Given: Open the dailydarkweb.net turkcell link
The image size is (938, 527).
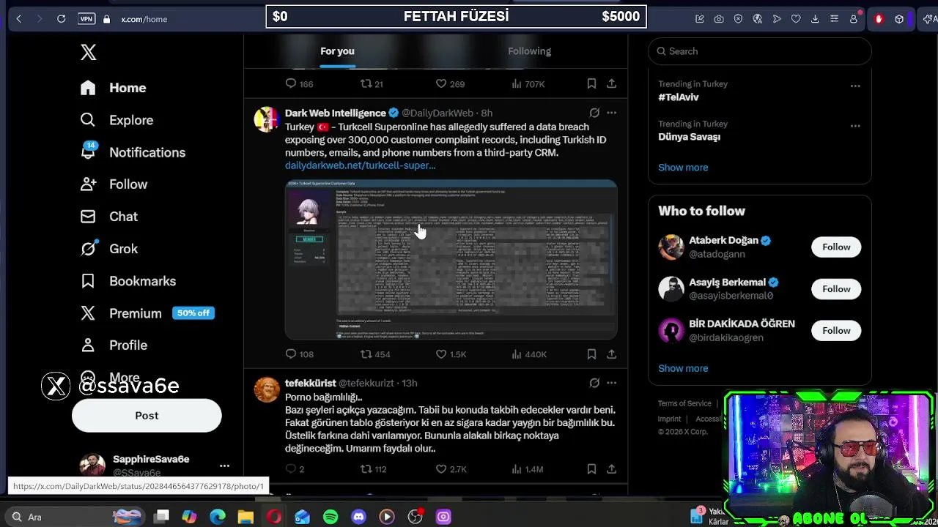Looking at the screenshot, I should point(360,166).
